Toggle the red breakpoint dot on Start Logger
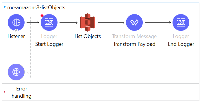 pos(42,15)
